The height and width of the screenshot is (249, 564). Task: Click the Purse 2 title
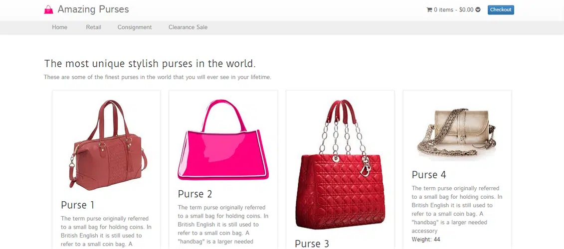195,194
